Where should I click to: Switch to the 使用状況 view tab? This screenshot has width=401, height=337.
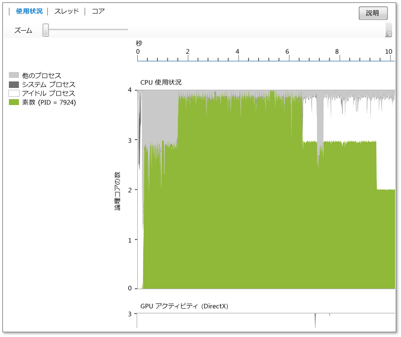29,11
